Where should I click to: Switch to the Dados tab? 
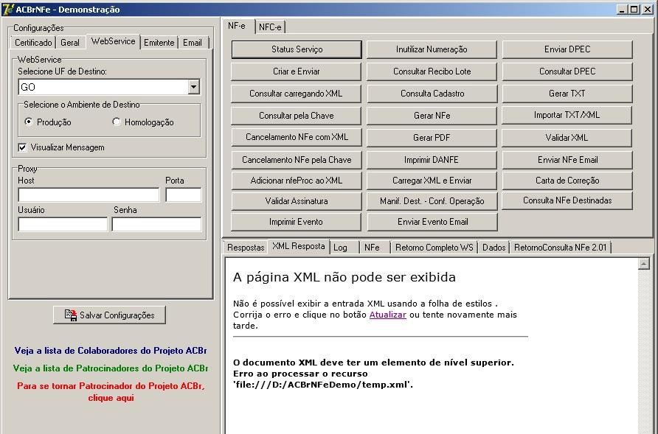pyautogui.click(x=494, y=248)
